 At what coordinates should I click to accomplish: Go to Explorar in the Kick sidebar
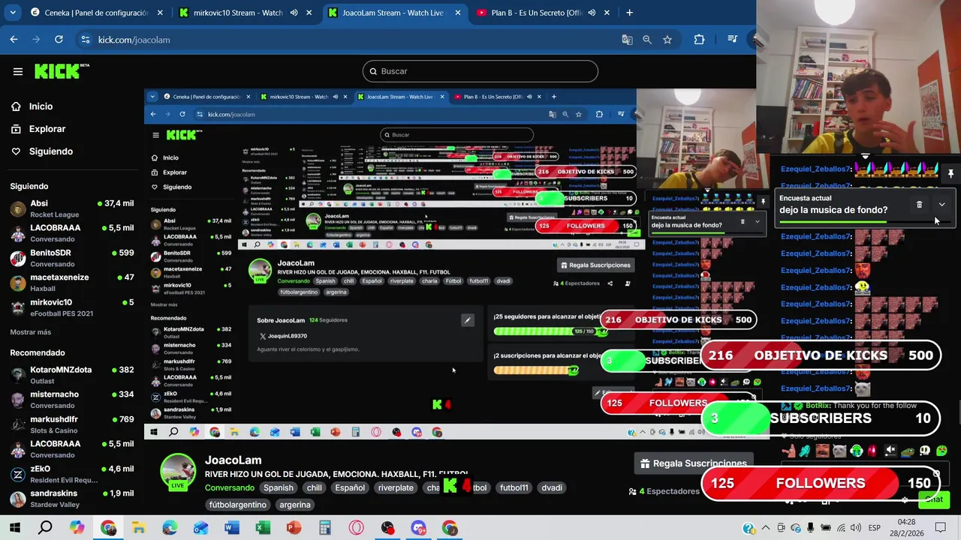(38, 129)
